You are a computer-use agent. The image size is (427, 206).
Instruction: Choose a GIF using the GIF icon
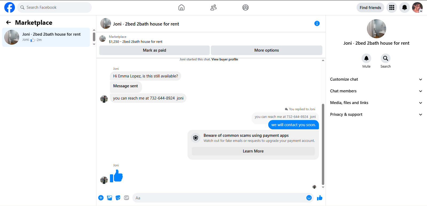click(x=126, y=198)
